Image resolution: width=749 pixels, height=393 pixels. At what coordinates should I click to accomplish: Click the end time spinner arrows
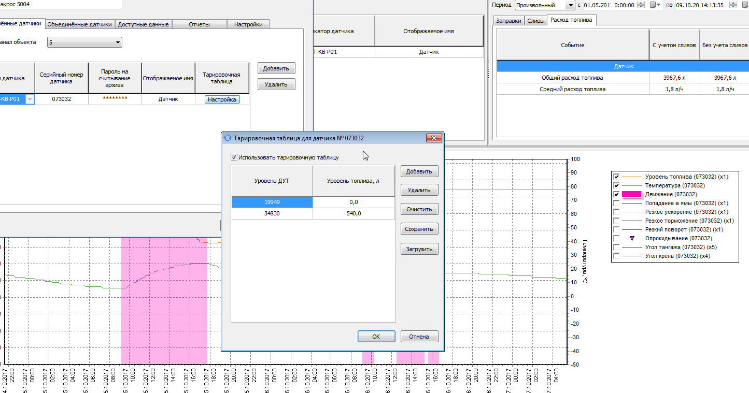tap(732, 5)
